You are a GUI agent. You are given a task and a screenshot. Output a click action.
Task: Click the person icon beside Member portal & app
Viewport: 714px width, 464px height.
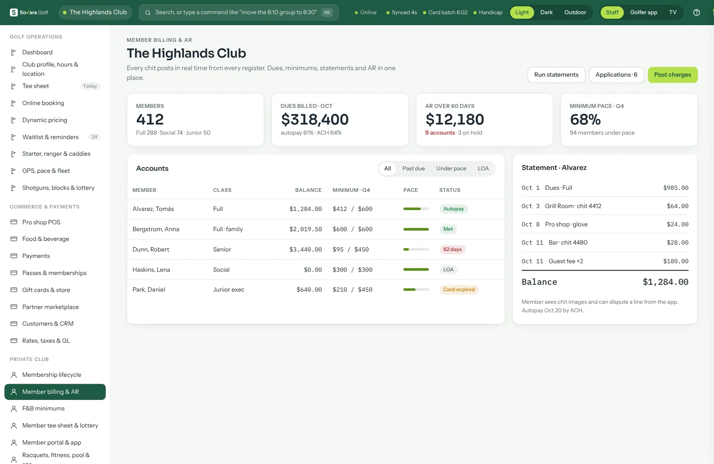[x=14, y=443]
